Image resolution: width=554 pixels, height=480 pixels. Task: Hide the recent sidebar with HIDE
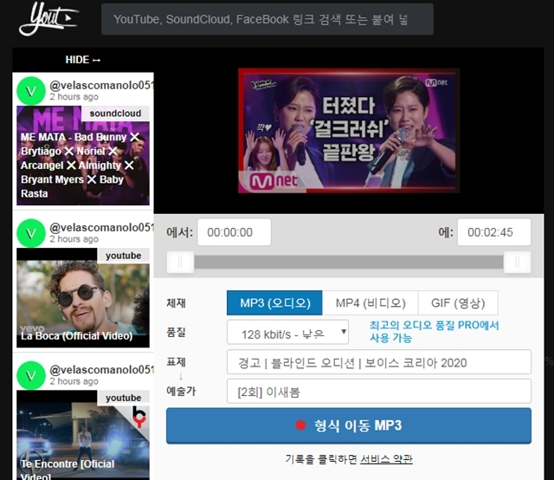(83, 60)
